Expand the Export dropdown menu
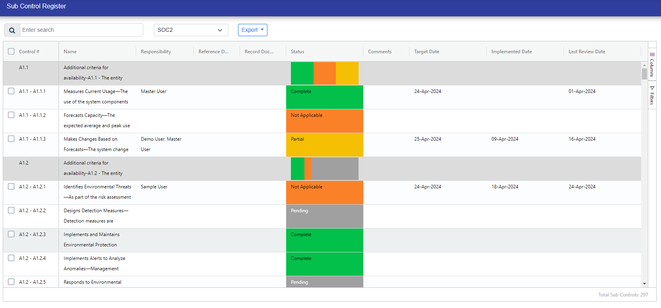The height and width of the screenshot is (308, 661). pos(252,30)
